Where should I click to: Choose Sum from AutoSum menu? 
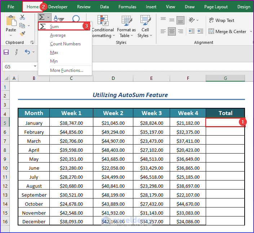click(64, 26)
